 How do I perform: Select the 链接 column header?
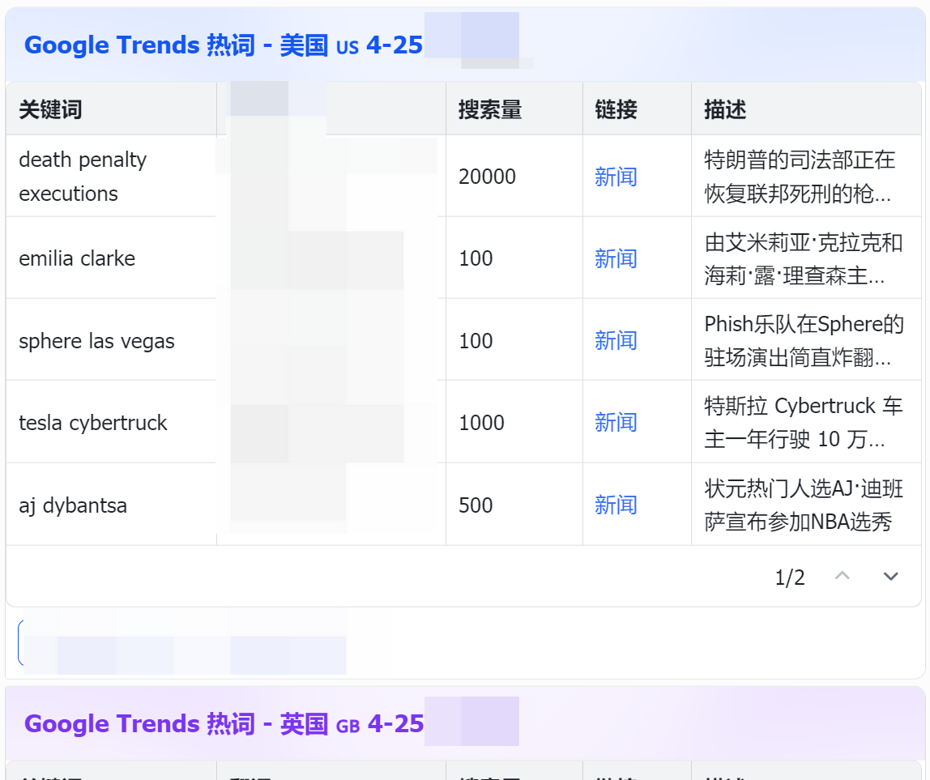[x=616, y=109]
